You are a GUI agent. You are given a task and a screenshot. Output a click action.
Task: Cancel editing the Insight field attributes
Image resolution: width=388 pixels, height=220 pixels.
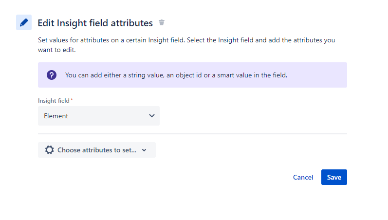pyautogui.click(x=303, y=177)
